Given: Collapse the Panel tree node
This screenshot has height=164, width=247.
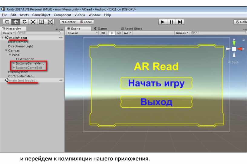Looking at the screenshot, I should click(10, 55).
